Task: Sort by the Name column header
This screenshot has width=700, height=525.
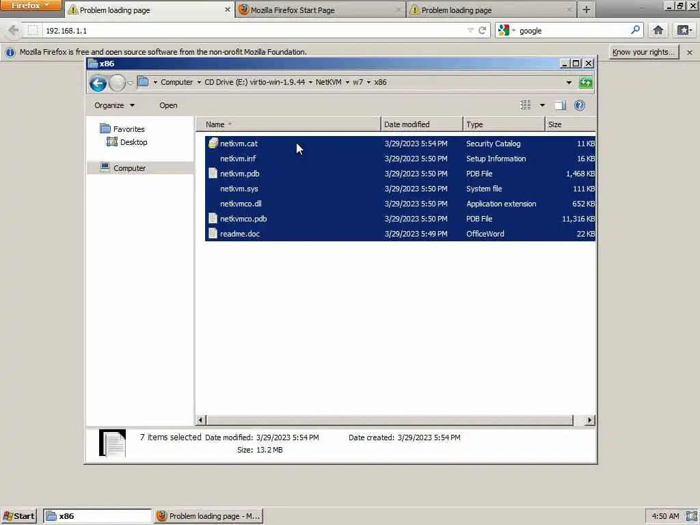Action: pyautogui.click(x=288, y=124)
